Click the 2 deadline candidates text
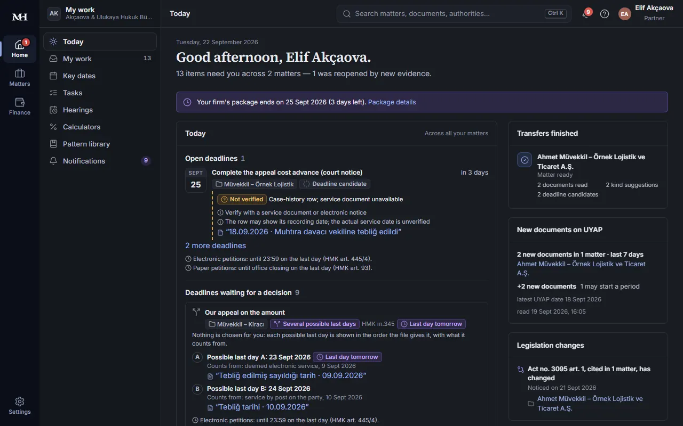 coord(568,194)
